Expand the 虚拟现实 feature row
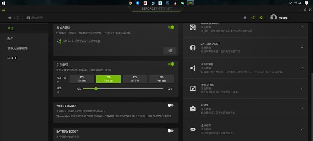The height and width of the screenshot is (141, 313). tap(302, 129)
